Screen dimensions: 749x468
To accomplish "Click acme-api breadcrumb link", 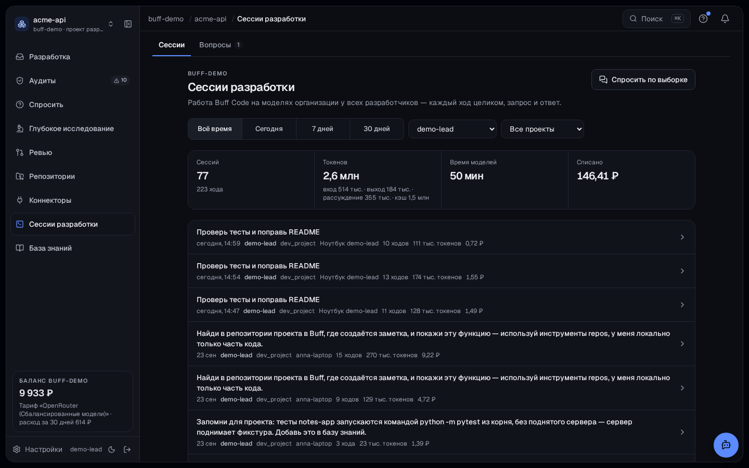I will click(211, 19).
